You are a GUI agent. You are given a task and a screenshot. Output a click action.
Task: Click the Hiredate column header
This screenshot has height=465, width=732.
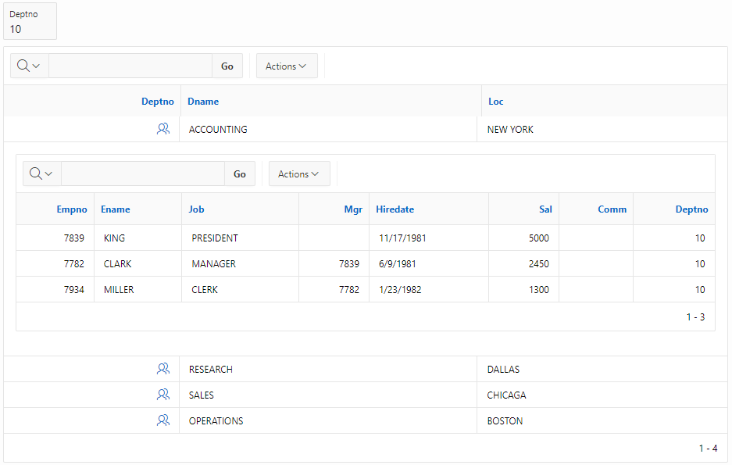pos(395,209)
